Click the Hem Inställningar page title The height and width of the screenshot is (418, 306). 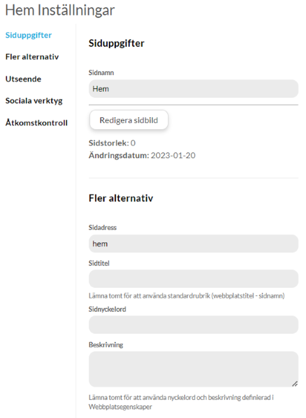[x=60, y=10]
